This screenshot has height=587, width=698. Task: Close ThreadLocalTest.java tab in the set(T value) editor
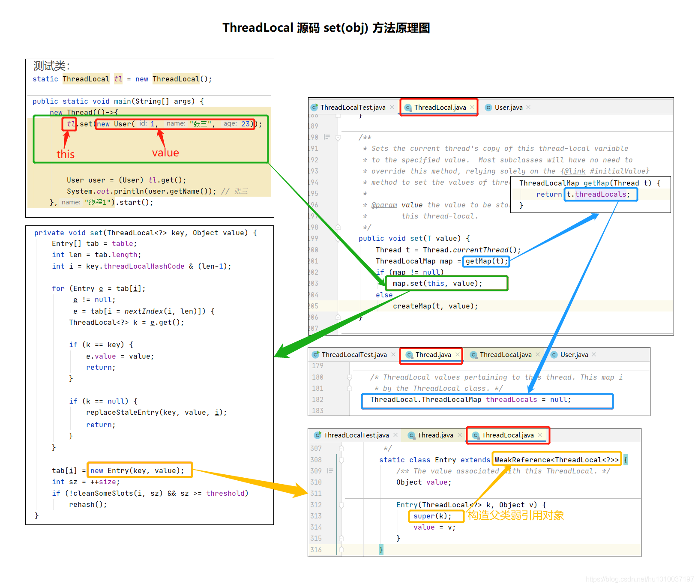pos(392,107)
